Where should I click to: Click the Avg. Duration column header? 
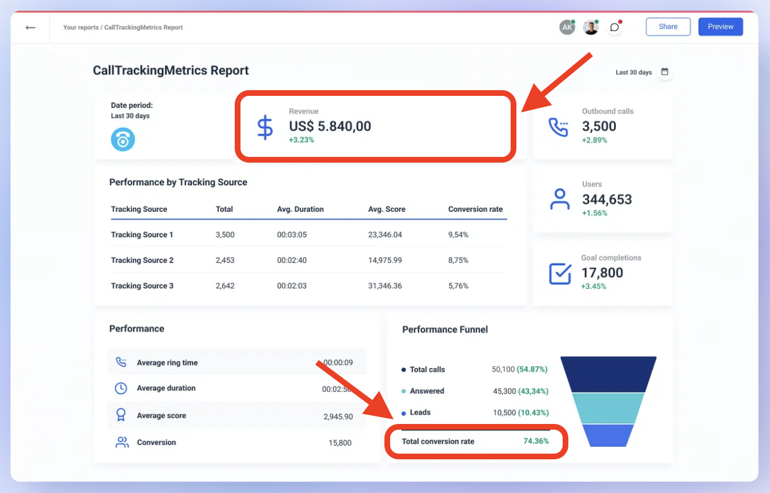coord(300,209)
